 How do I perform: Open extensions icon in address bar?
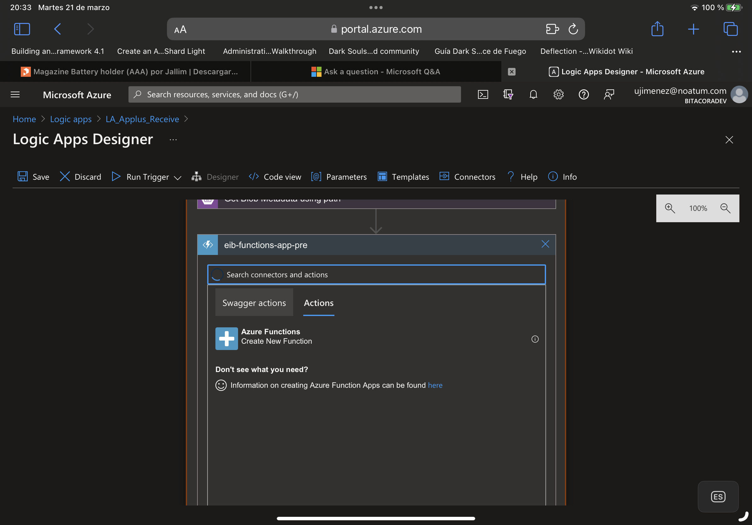point(552,29)
